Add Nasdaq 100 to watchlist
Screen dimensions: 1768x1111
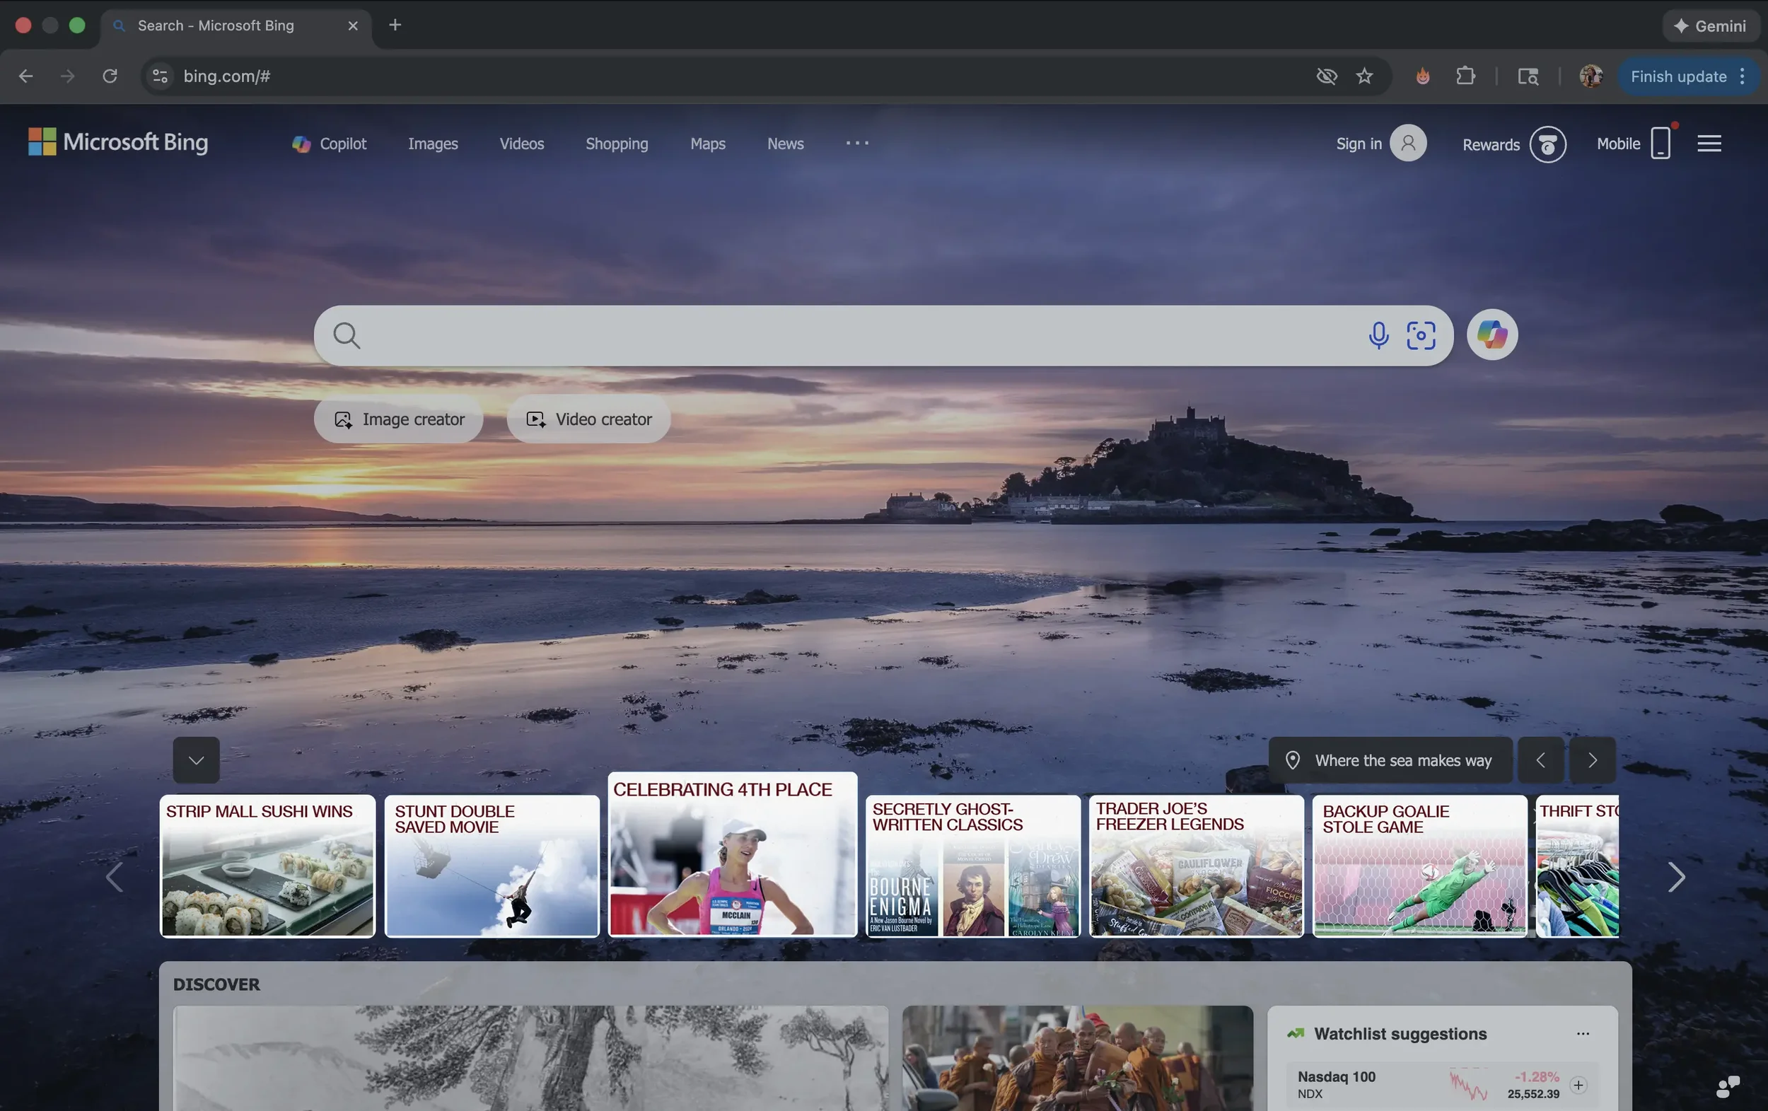(x=1578, y=1085)
